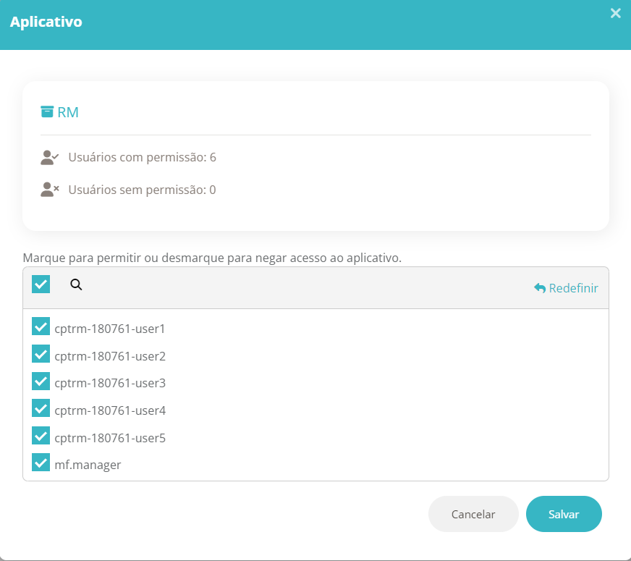
Task: Click the RM archive box icon
Action: click(47, 111)
